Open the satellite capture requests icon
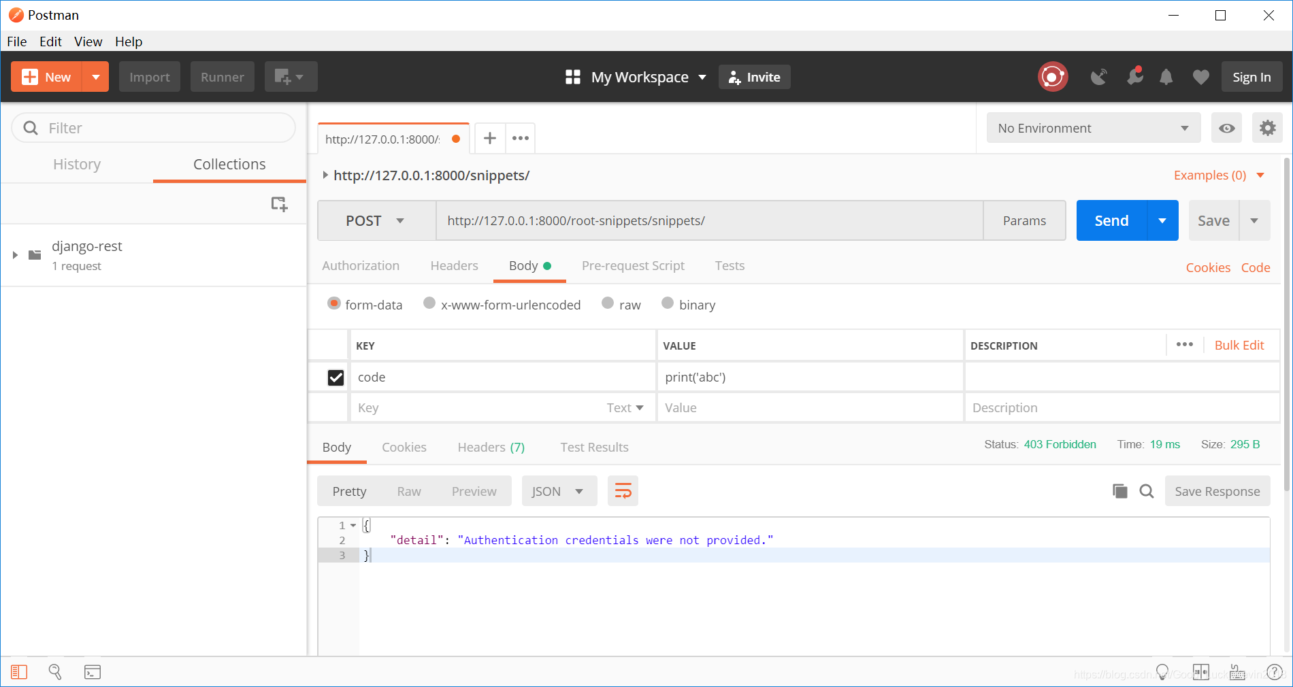 [x=1098, y=77]
